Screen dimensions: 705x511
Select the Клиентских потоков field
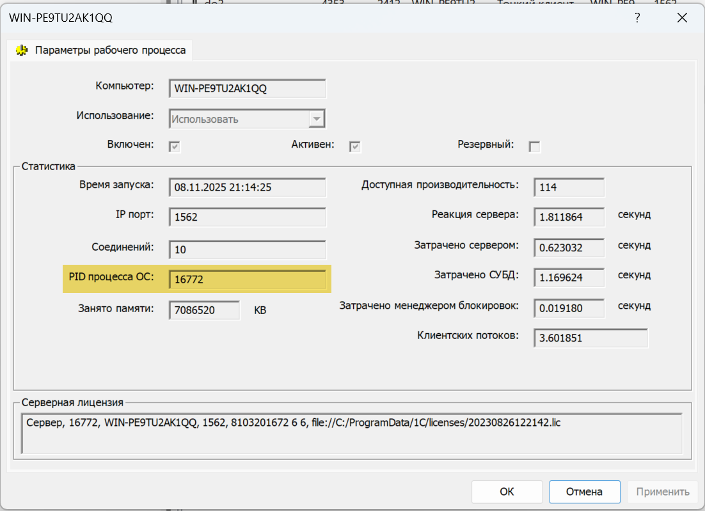coord(590,338)
